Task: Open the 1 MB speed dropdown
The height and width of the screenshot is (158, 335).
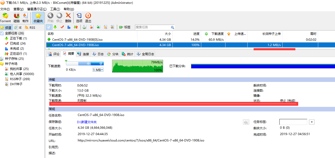Action: (98, 70)
